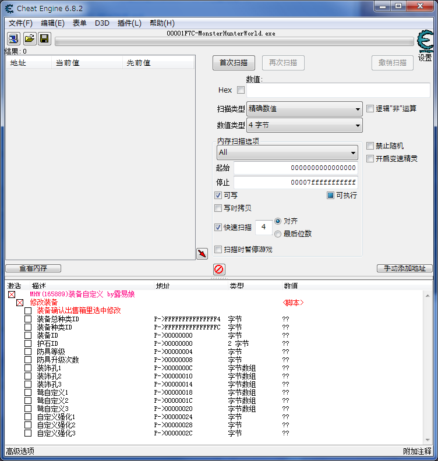Open the 表单 menu
Viewport: 438px width, 461px height.
click(79, 23)
